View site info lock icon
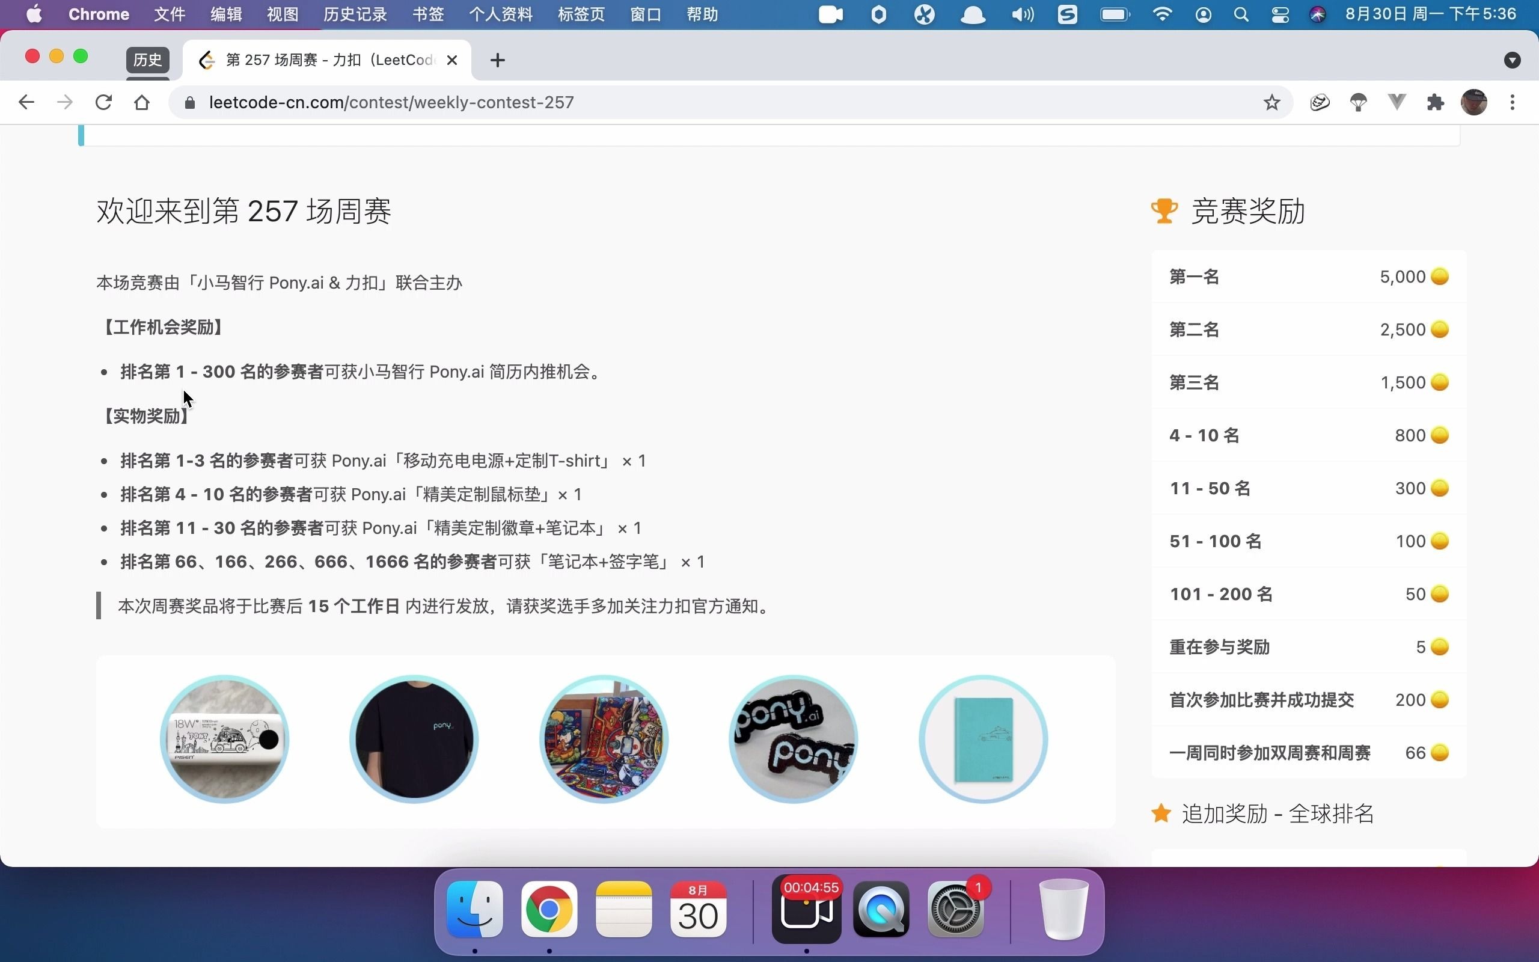This screenshot has height=962, width=1539. point(189,102)
